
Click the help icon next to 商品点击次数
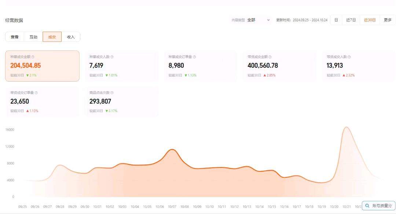coord(112,93)
